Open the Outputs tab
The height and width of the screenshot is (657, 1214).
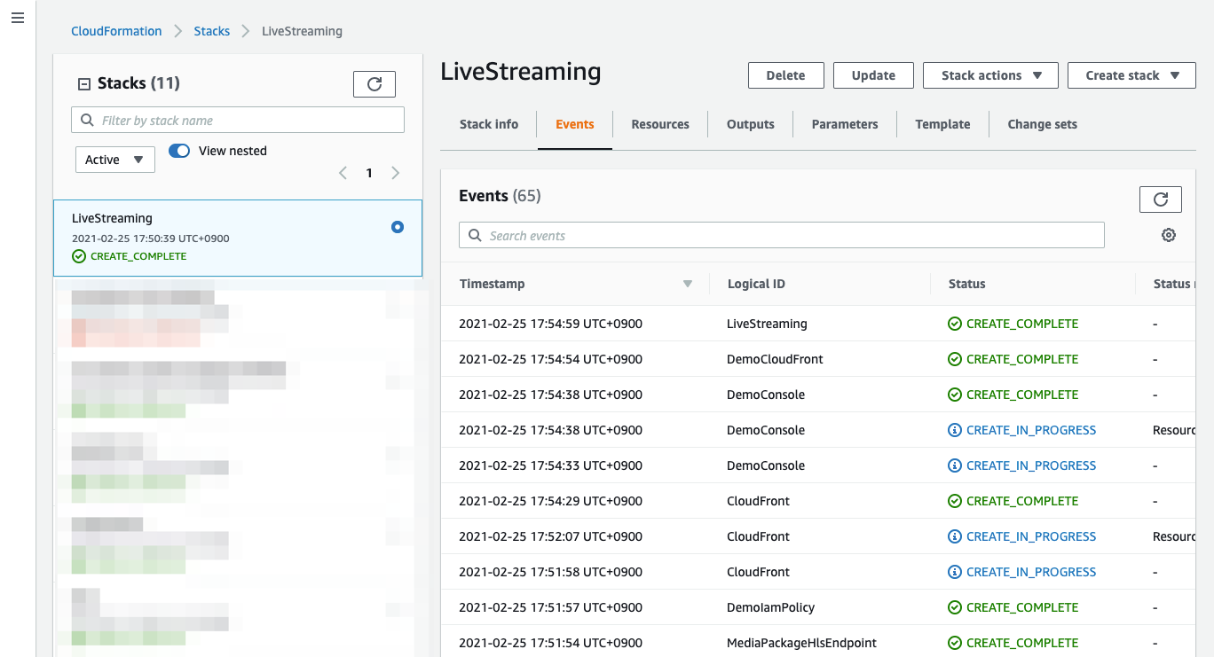(x=751, y=124)
